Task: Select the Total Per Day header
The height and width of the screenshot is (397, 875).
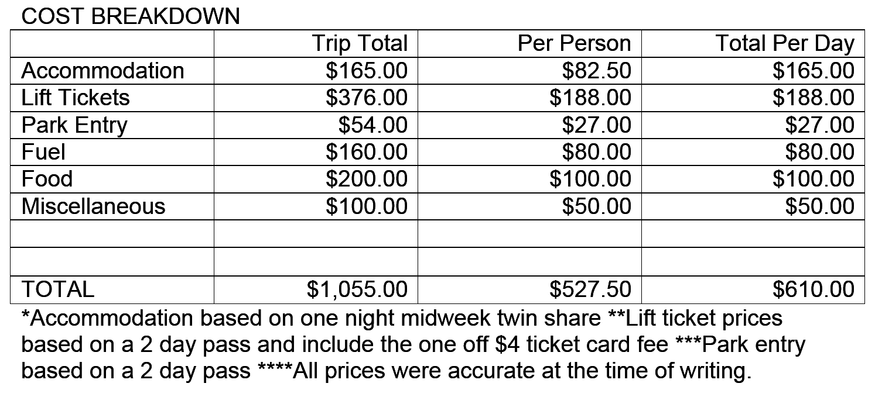Action: (x=784, y=43)
